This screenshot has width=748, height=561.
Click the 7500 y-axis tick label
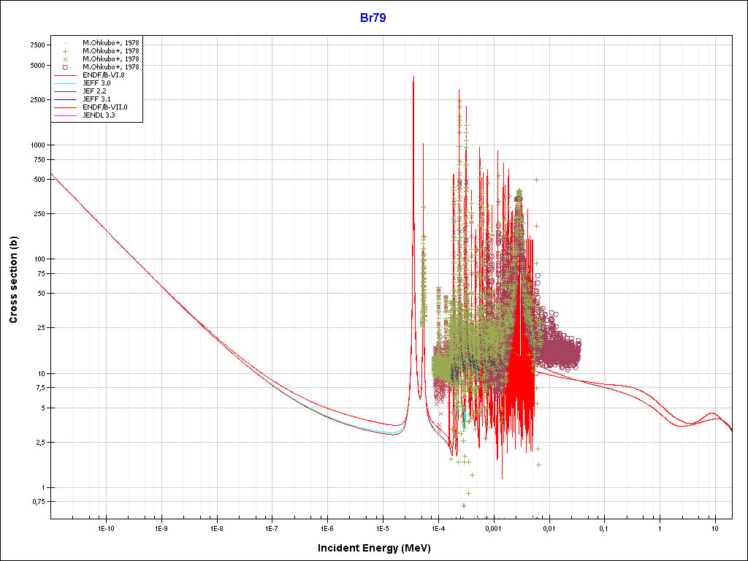36,45
